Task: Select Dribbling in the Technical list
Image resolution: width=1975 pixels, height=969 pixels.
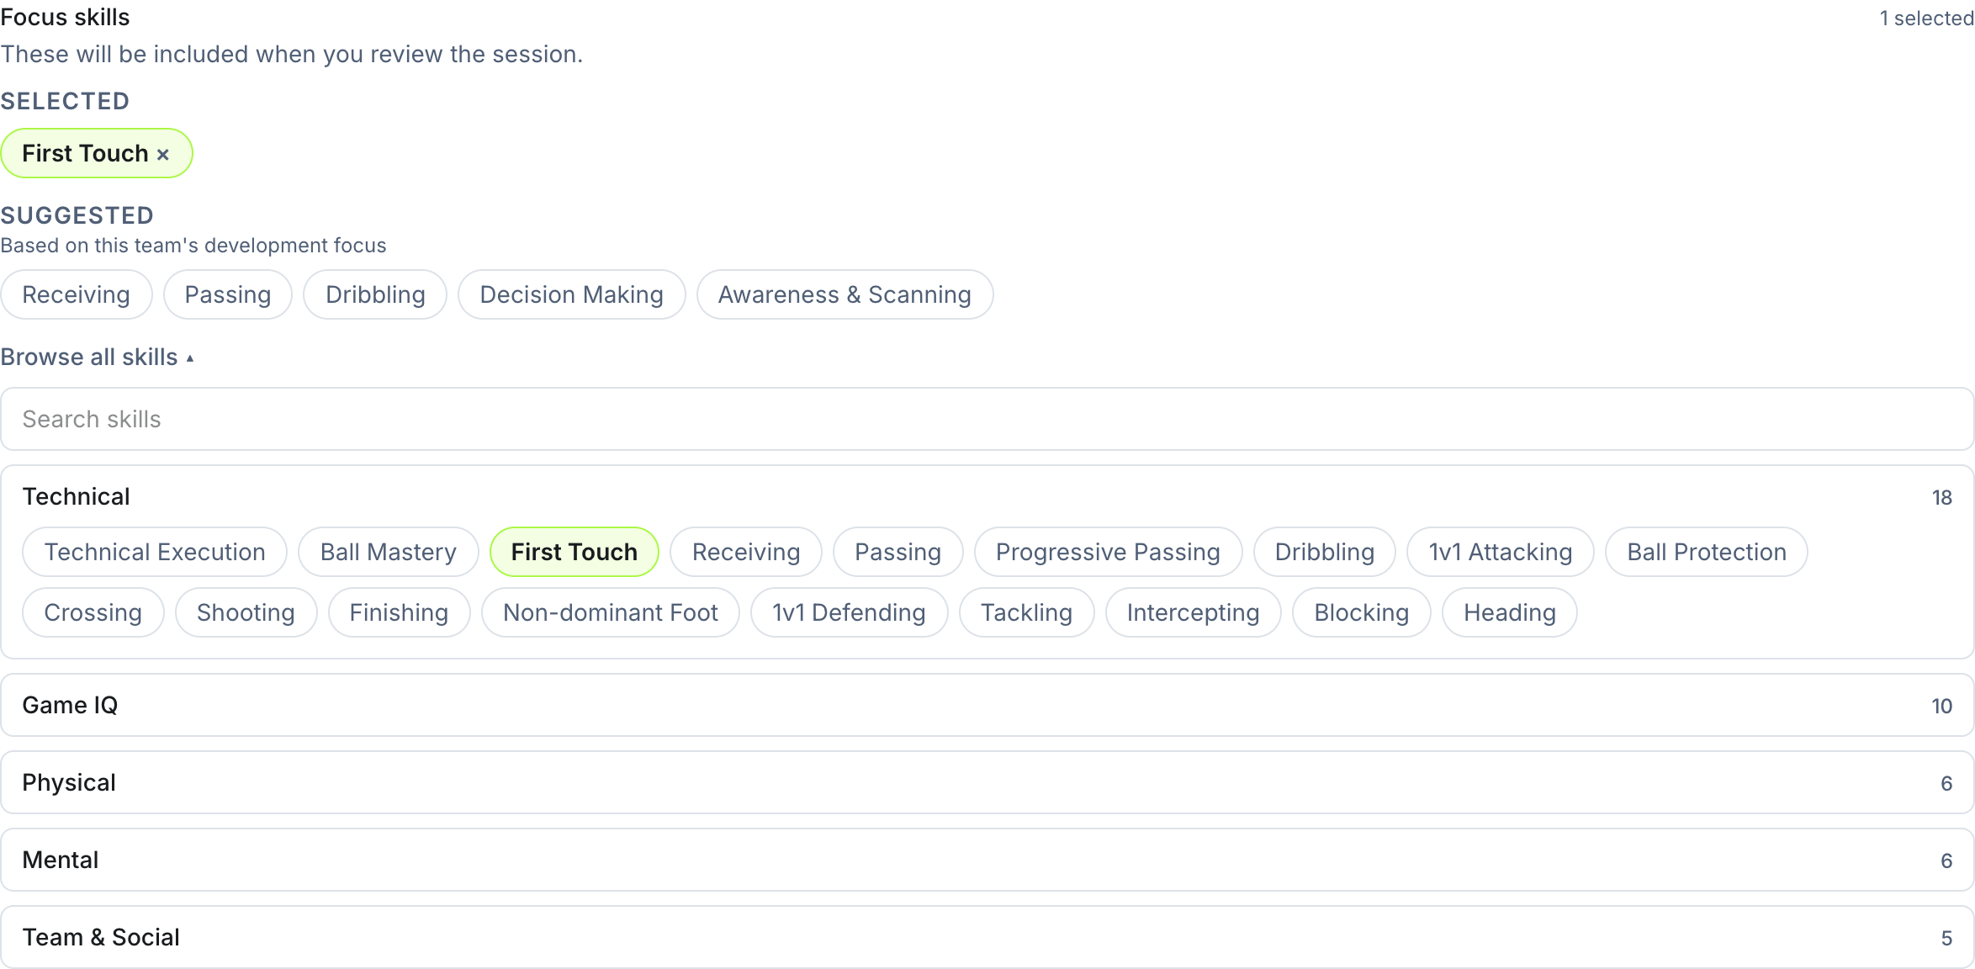Action: coord(1325,552)
